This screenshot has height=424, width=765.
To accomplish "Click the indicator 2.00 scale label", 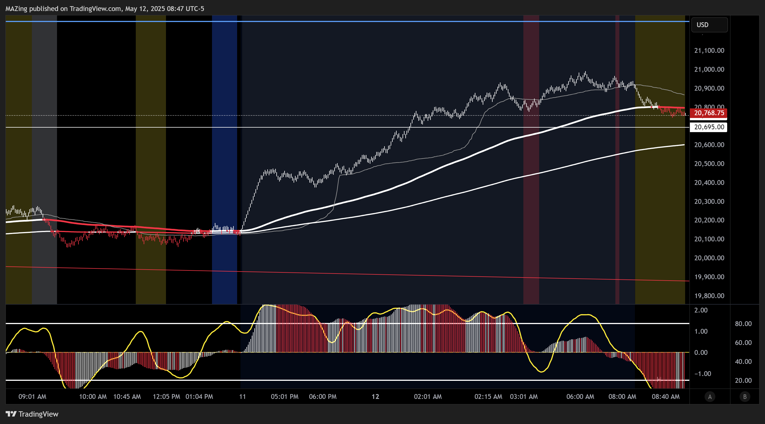I will click(x=701, y=310).
